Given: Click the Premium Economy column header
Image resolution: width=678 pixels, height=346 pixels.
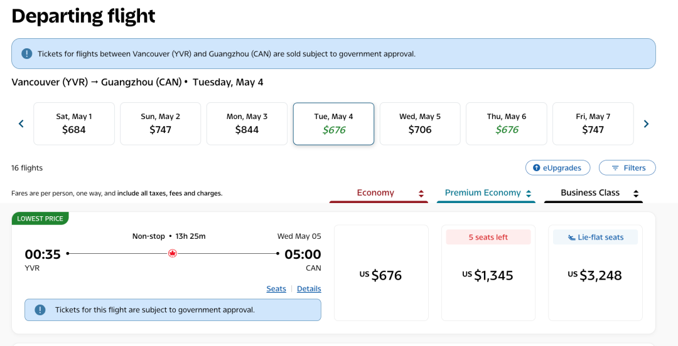Looking at the screenshot, I should point(486,194).
